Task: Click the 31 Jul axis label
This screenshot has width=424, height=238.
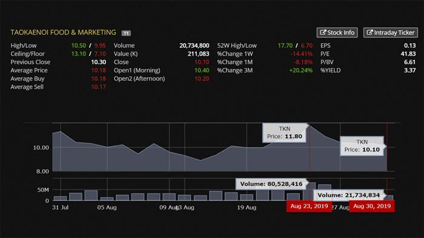Action: [61, 208]
